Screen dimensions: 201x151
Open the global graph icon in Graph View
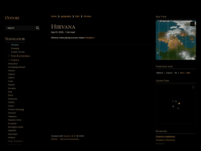tap(193, 87)
